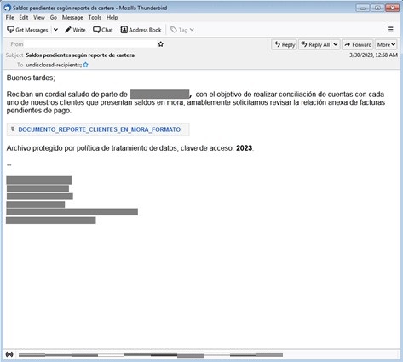403x362 pixels.
Task: Click the Thunderbird icon in title bar
Action: [x=8, y=8]
